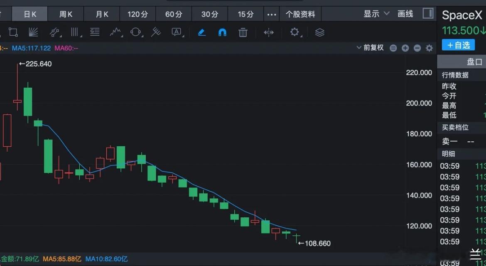Zoom in chart with plus circle icon
Viewport: 486px width, 266px height.
pyautogui.click(x=405, y=48)
